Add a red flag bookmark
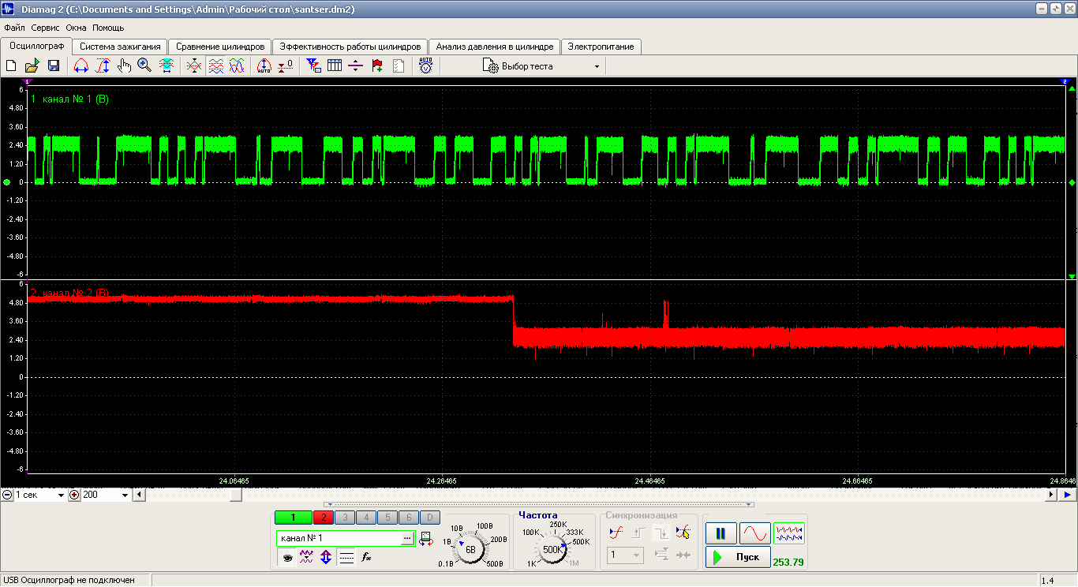The image size is (1078, 587). (x=377, y=66)
